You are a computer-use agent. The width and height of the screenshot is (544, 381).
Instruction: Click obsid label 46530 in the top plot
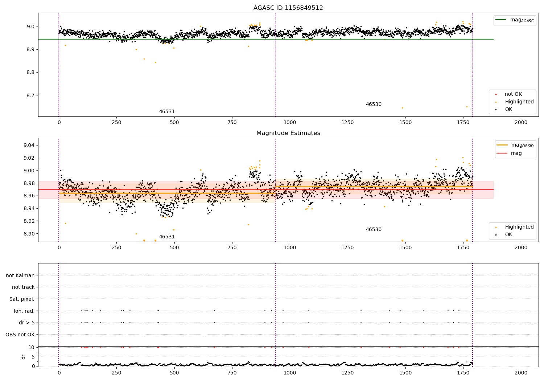[x=374, y=105]
